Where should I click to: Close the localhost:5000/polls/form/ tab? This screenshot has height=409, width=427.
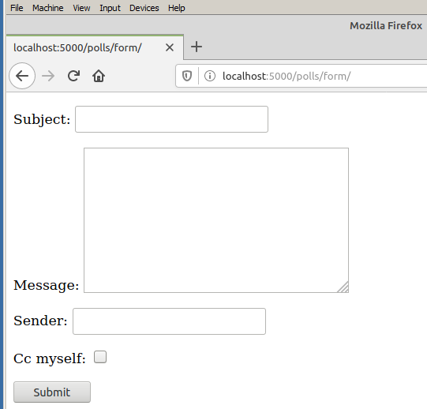170,47
